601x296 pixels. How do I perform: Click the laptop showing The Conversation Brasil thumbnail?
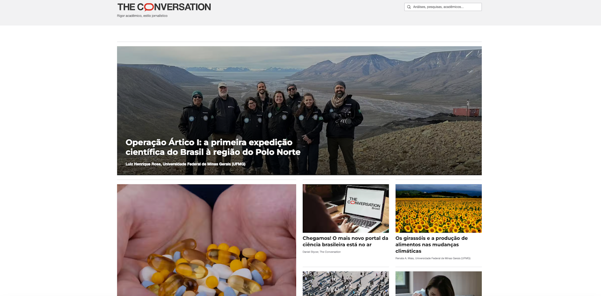pos(346,208)
